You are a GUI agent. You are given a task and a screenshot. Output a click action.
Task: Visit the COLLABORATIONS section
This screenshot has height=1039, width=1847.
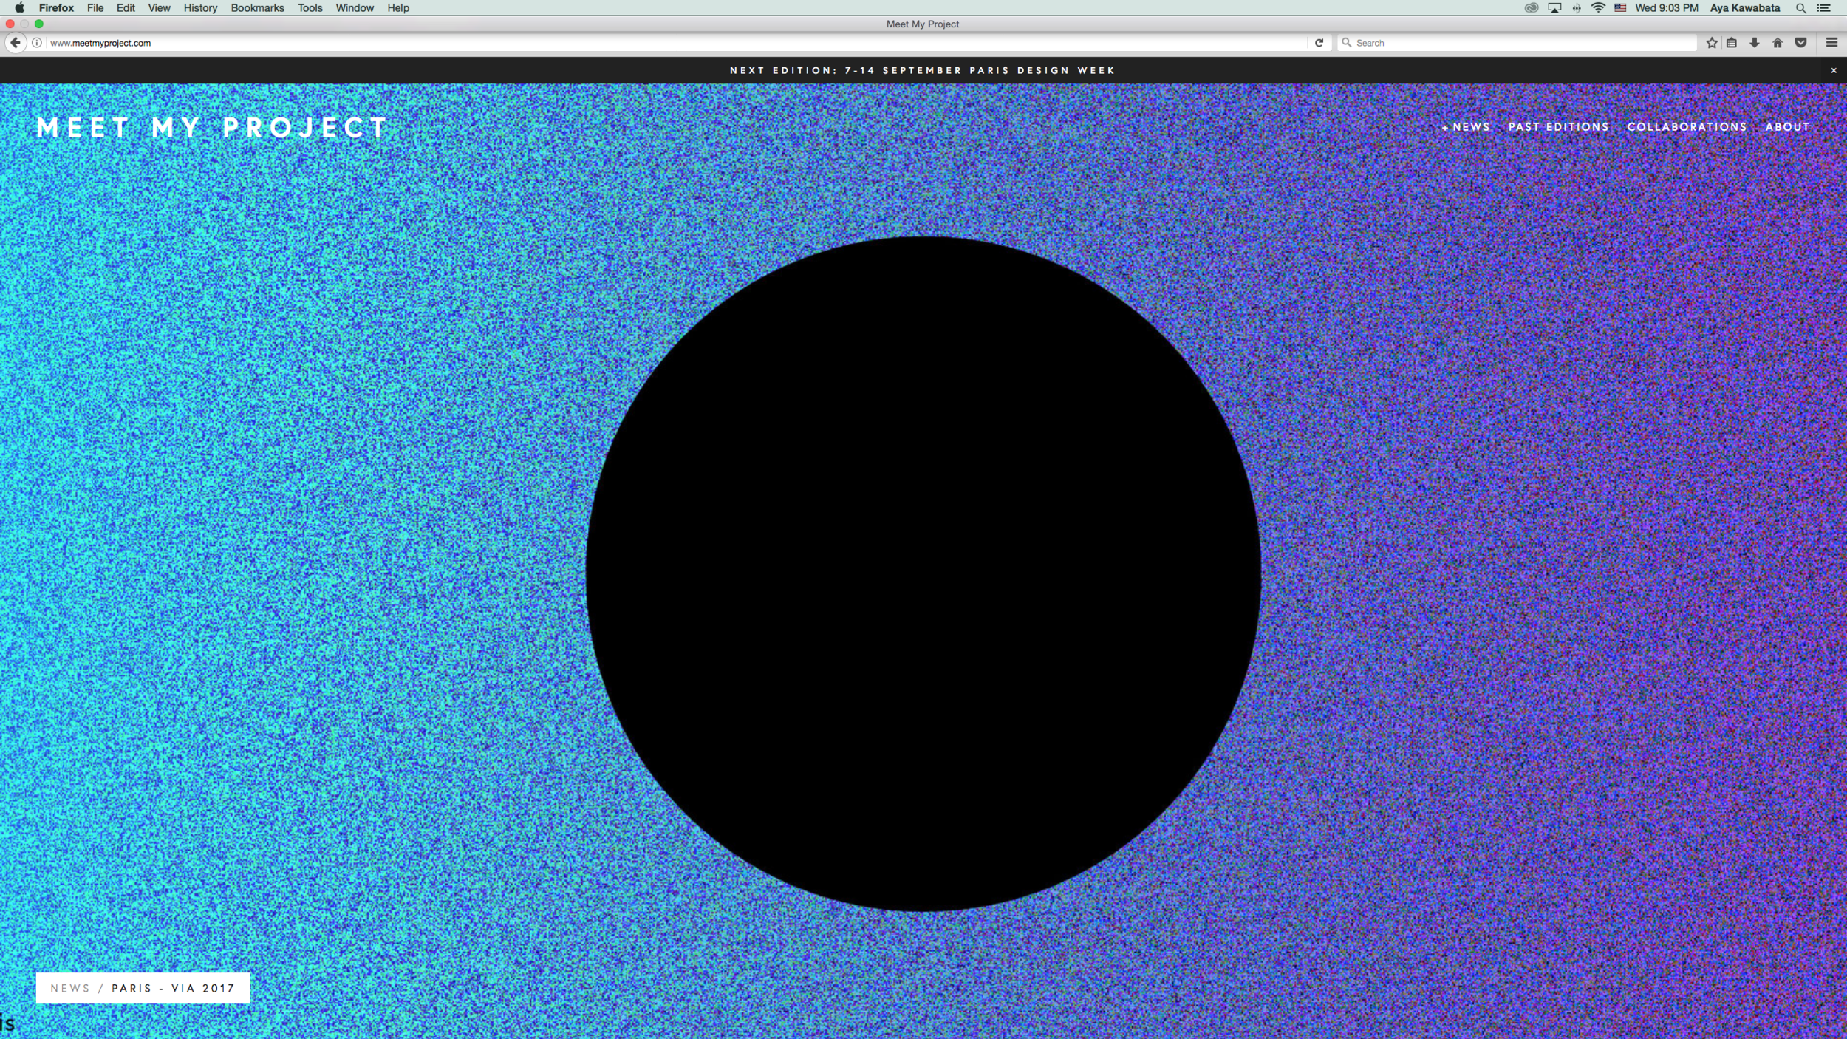click(1687, 126)
